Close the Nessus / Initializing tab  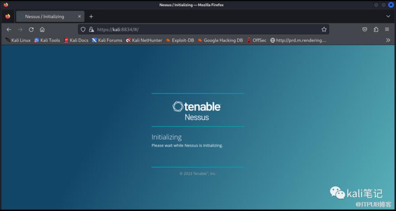pyautogui.click(x=79, y=16)
